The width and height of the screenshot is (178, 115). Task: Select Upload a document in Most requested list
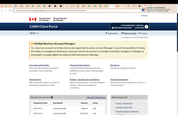tap(124, 107)
